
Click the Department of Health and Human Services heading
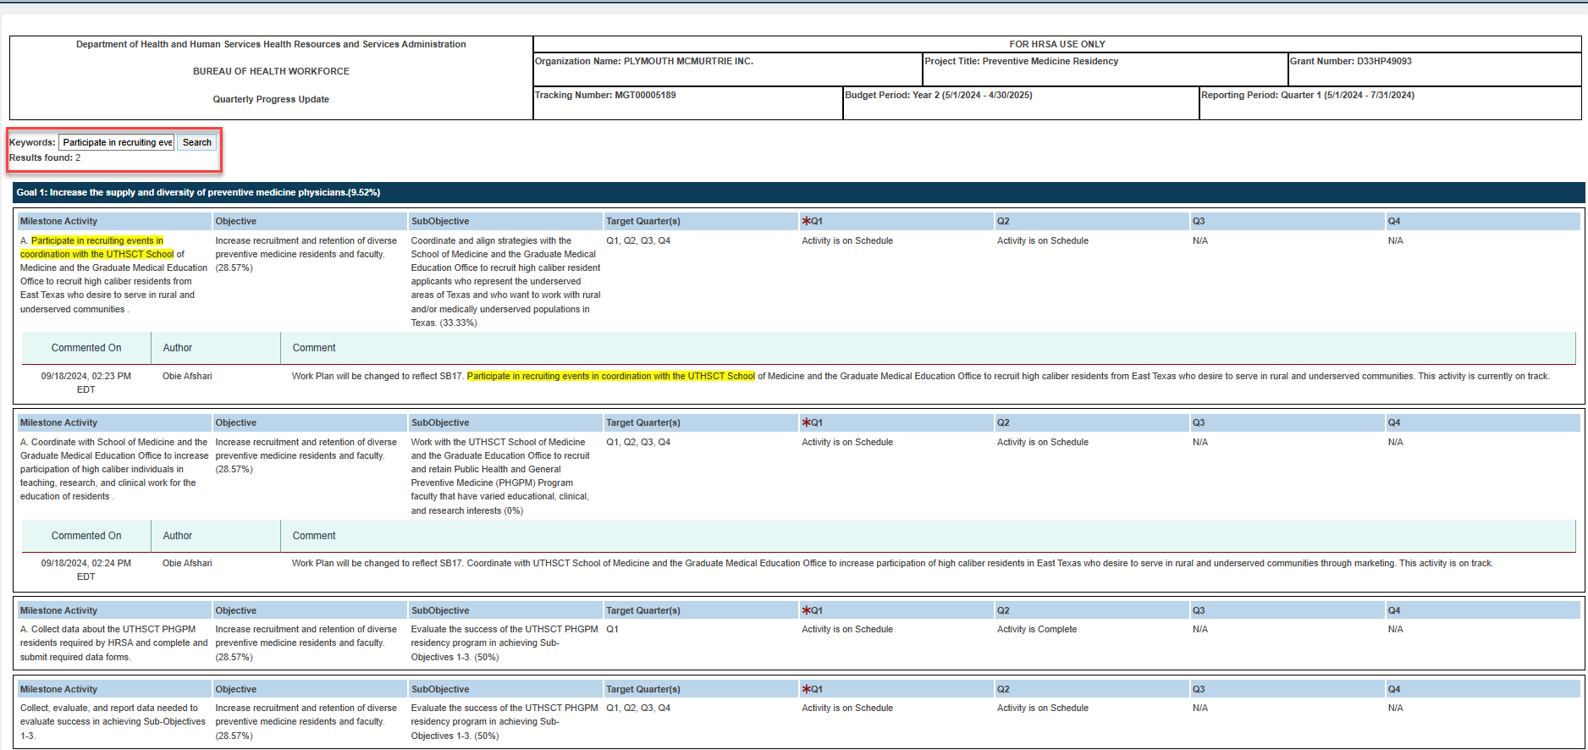tap(271, 44)
